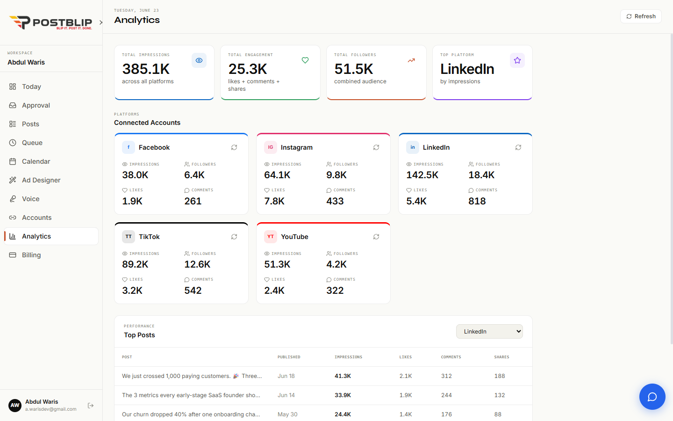Click the 41.3K impressions cell

click(x=343, y=376)
